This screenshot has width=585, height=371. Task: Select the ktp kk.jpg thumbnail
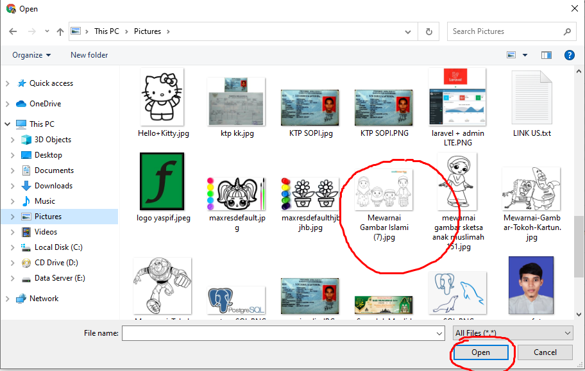pos(236,101)
